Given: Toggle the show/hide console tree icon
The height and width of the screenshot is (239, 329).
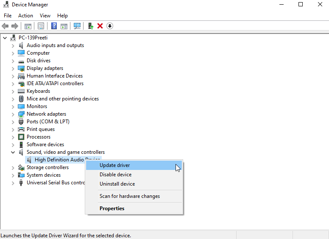Looking at the screenshot, I should [28, 26].
